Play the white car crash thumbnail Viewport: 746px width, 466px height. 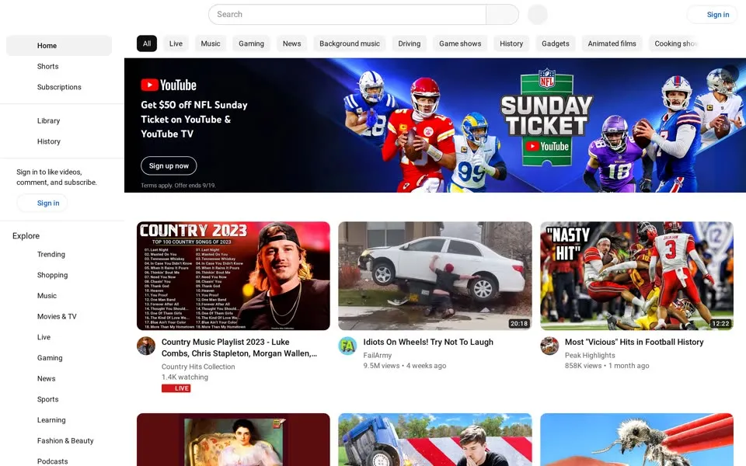(435, 276)
